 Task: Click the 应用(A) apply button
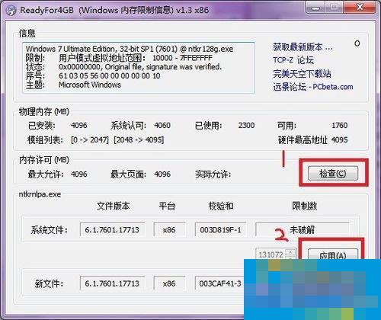click(333, 254)
